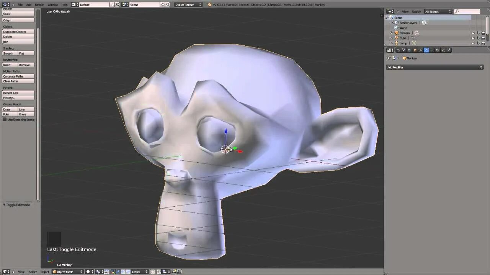Image resolution: width=490 pixels, height=275 pixels.
Task: Open the Window menu
Action: tap(53, 5)
